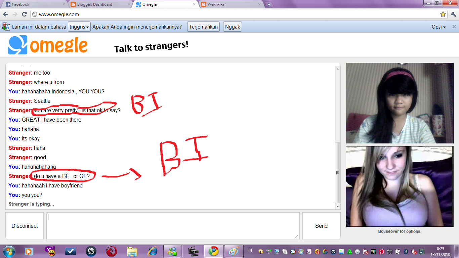Open the Opsi translation options dropdown
Image resolution: width=459 pixels, height=258 pixels.
(x=439, y=27)
